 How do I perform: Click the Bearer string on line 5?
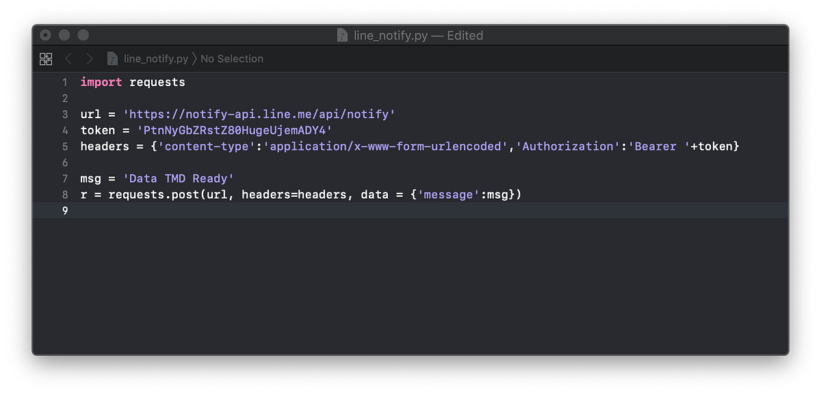click(x=654, y=146)
